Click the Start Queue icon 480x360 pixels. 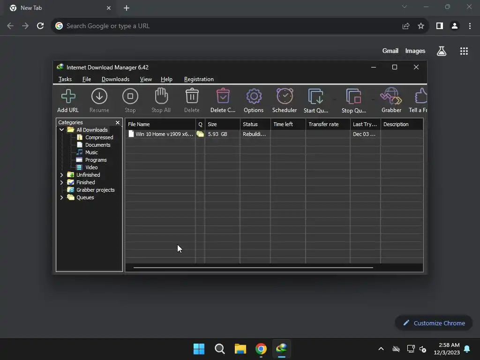coord(315,97)
